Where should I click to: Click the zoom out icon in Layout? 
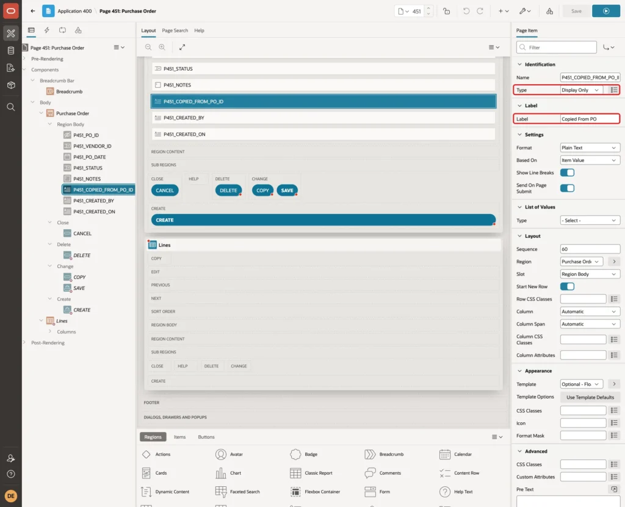click(x=148, y=47)
